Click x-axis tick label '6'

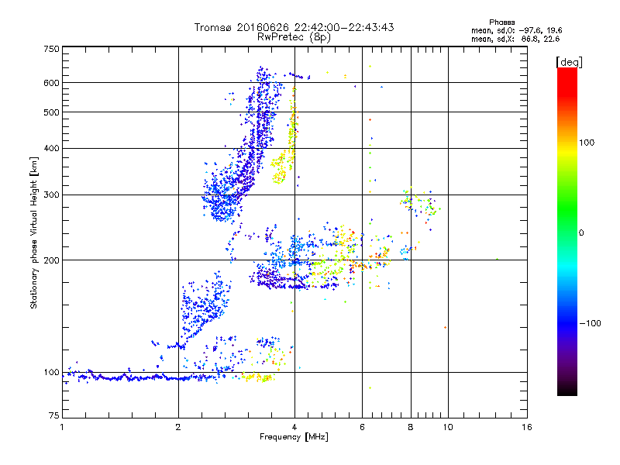pos(362,427)
